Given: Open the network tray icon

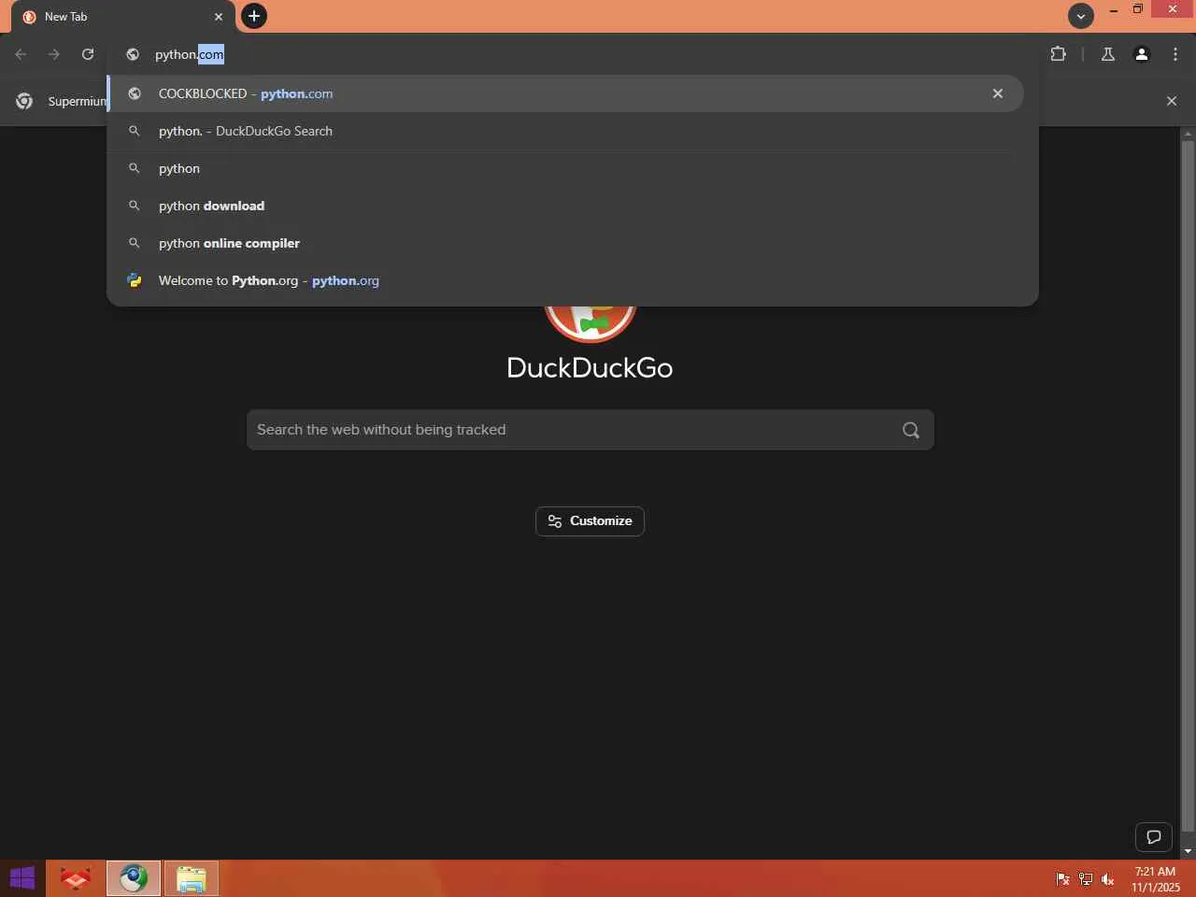Looking at the screenshot, I should pyautogui.click(x=1086, y=878).
